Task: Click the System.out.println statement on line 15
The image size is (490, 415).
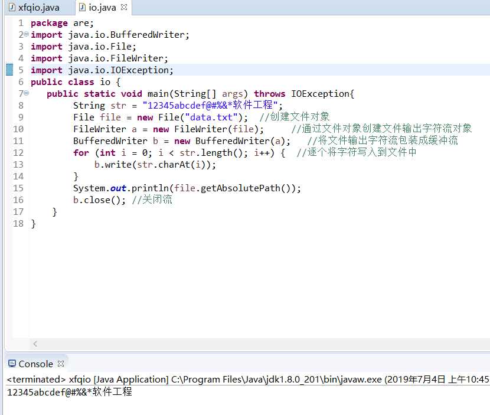Action: click(187, 188)
